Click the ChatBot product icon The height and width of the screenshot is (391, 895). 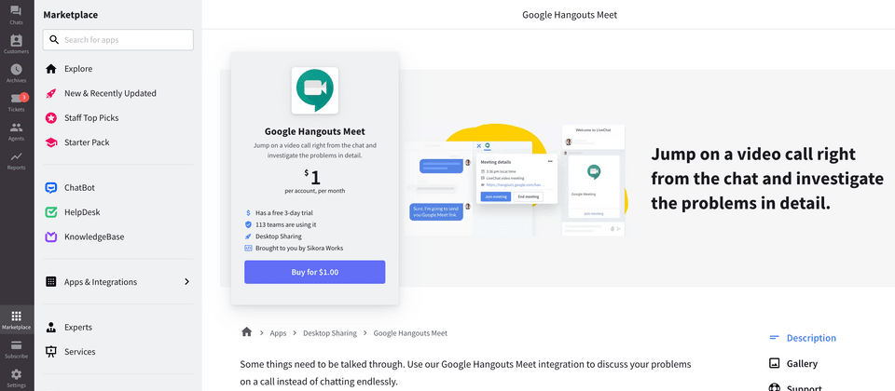pyautogui.click(x=51, y=187)
